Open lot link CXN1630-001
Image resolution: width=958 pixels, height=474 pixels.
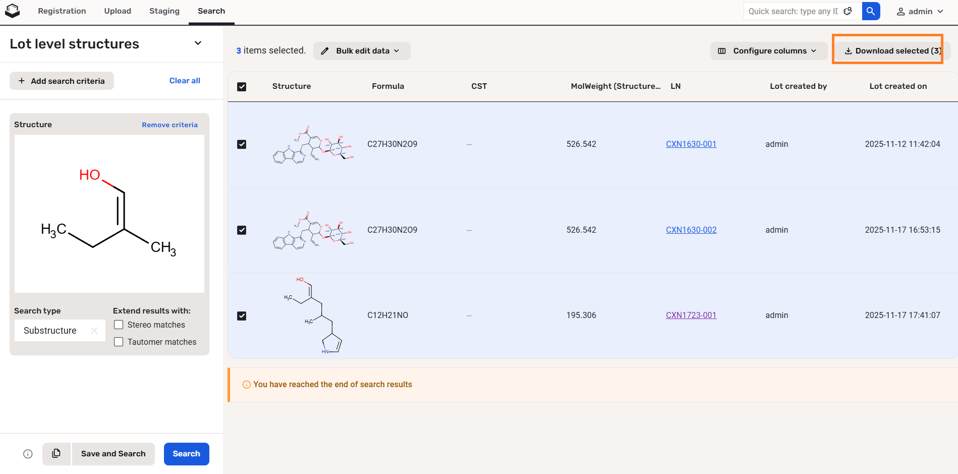pyautogui.click(x=691, y=144)
